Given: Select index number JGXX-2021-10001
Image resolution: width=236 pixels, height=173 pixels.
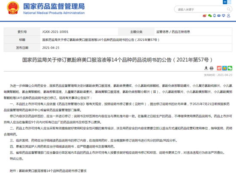Looking at the screenshot, I should 55,32.
